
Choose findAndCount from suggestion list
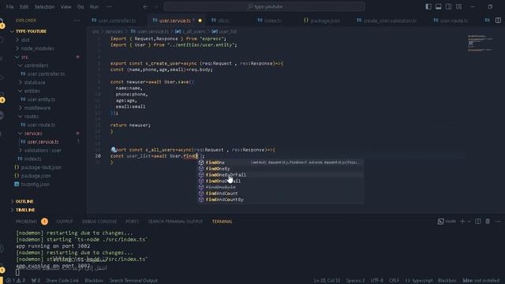[x=222, y=193]
